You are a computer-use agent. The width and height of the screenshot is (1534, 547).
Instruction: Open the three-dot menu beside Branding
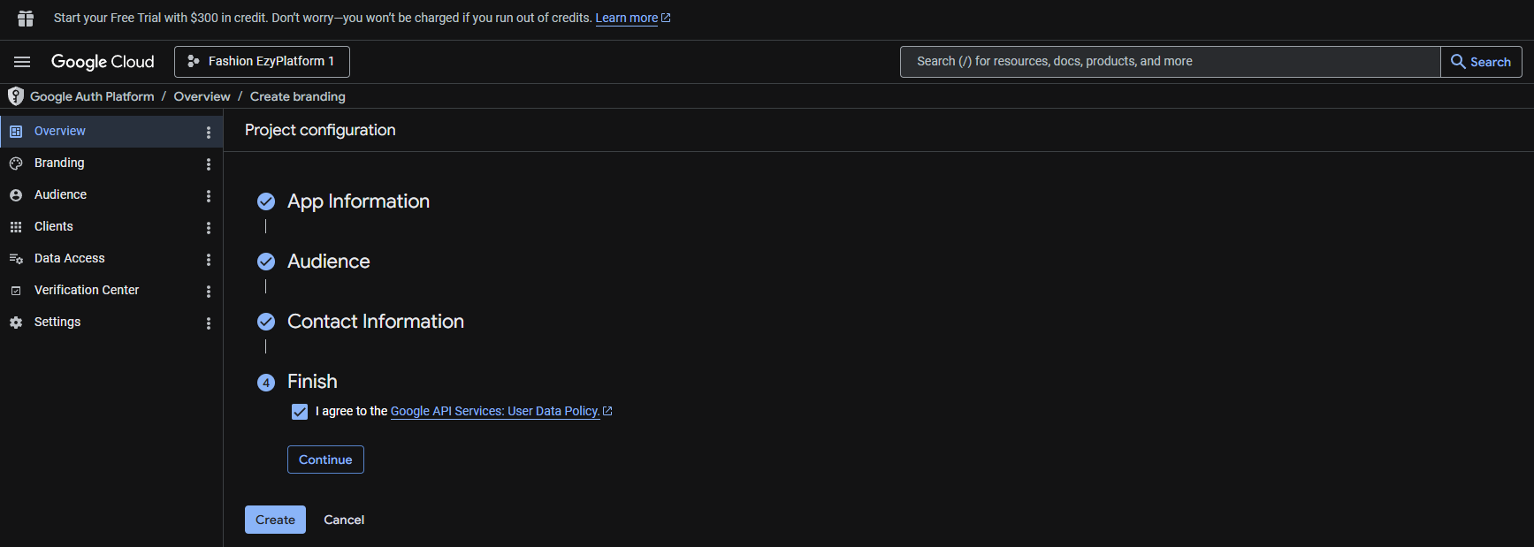[209, 164]
